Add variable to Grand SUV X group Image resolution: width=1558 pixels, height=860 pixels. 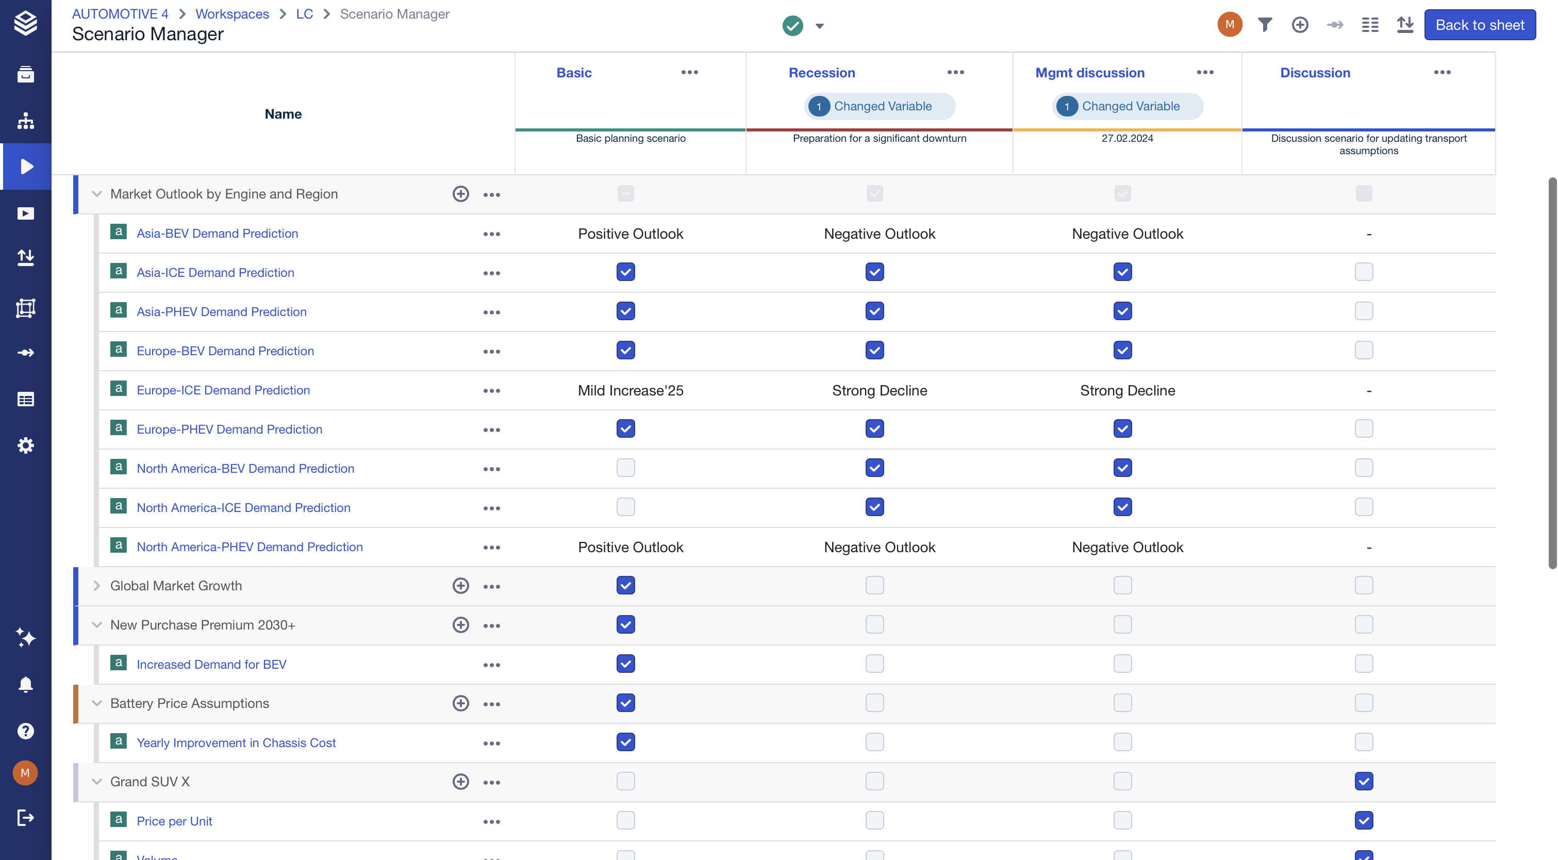461,782
